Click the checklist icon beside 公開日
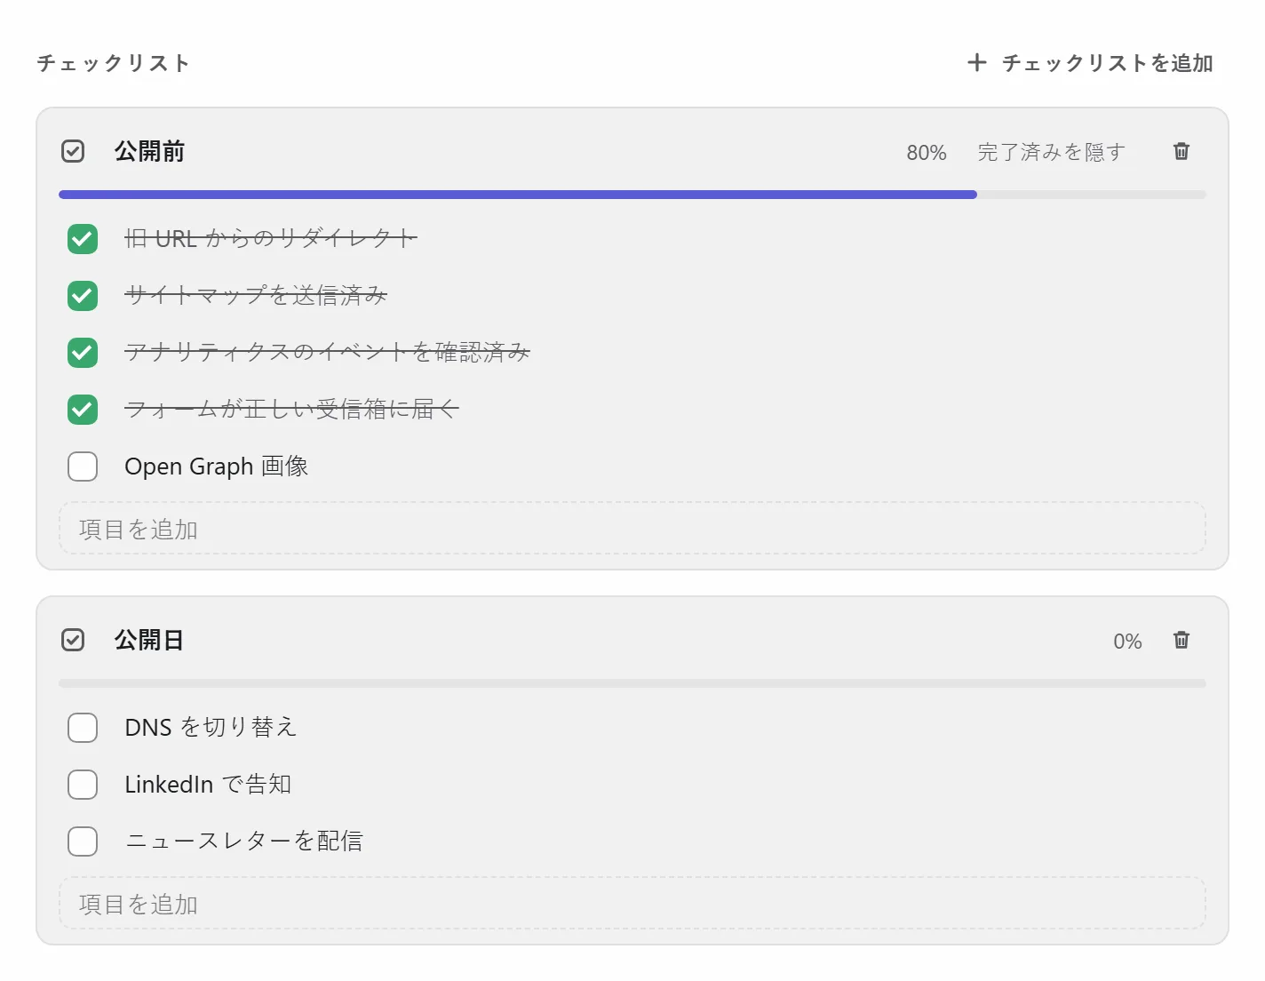This screenshot has height=981, width=1265. coord(73,640)
